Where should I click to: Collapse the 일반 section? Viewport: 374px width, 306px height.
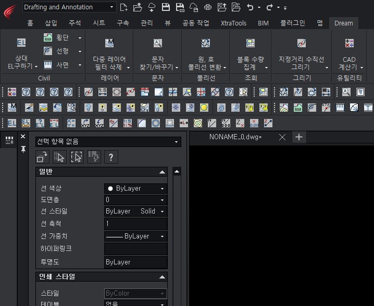coord(162,172)
